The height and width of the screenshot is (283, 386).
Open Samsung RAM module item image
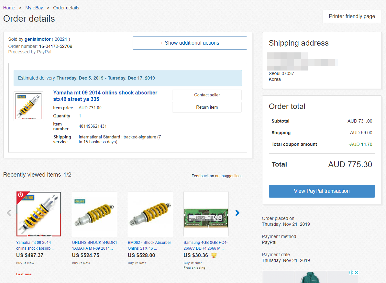coord(206,214)
